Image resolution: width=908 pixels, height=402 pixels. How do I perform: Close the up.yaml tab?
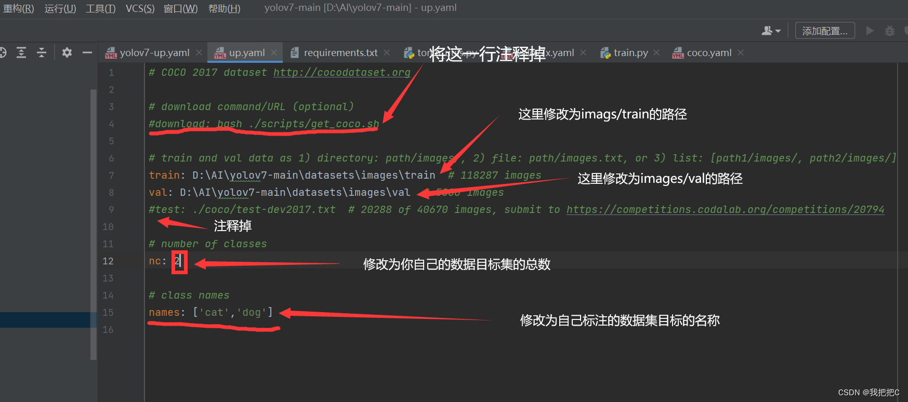[274, 52]
